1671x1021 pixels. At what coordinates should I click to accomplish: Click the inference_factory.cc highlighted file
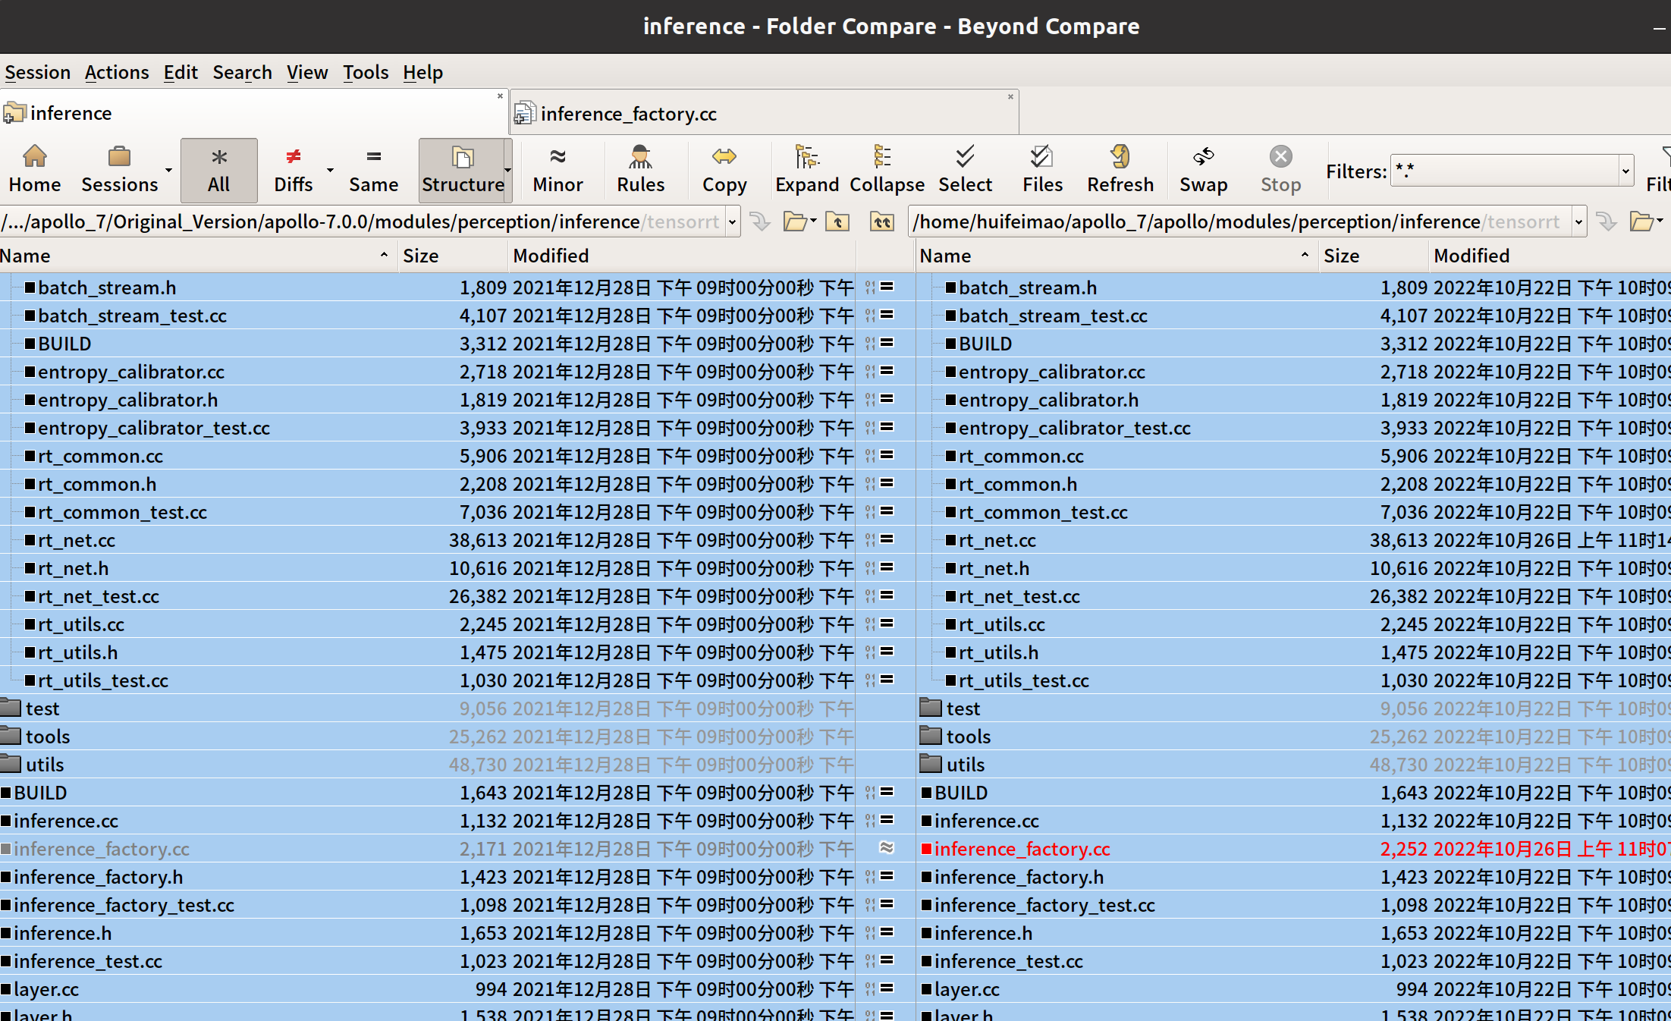(1022, 848)
